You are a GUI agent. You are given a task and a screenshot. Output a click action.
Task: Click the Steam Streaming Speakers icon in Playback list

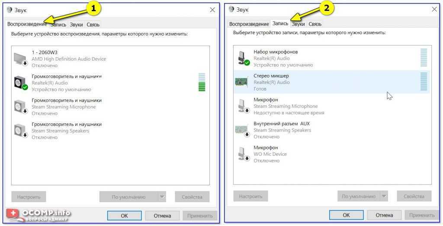(21, 131)
